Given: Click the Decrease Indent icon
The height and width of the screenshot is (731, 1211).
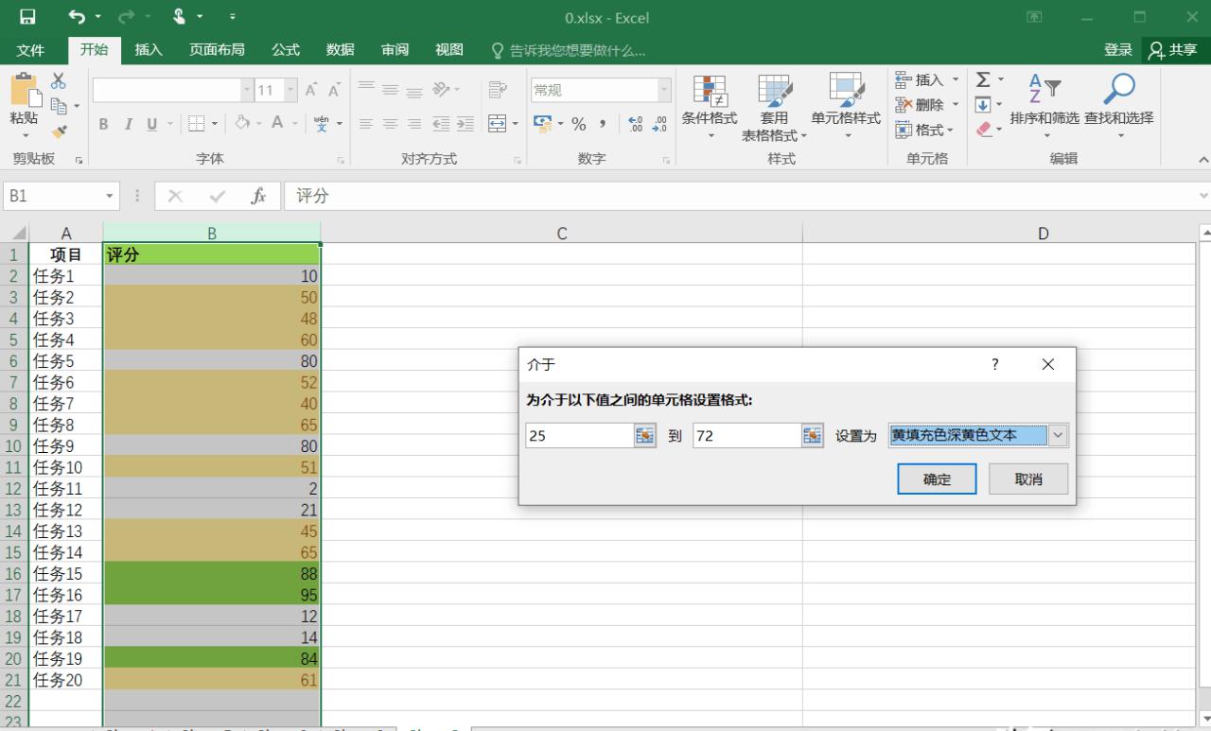Looking at the screenshot, I should coord(442,123).
